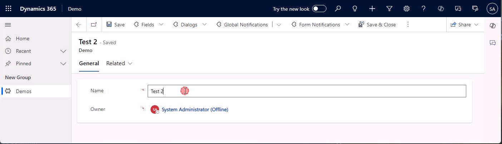This screenshot has width=502, height=144.
Task: Open the chat pane icon on right rail
Action: [493, 43]
